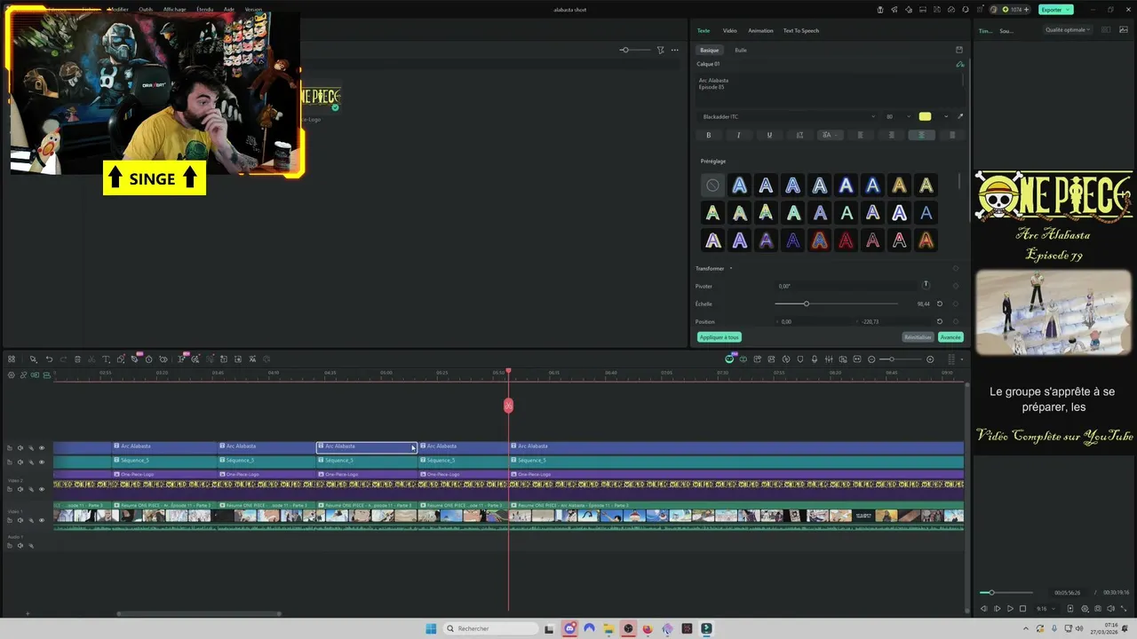
Task: Click the Play button under preview
Action: click(x=1010, y=609)
